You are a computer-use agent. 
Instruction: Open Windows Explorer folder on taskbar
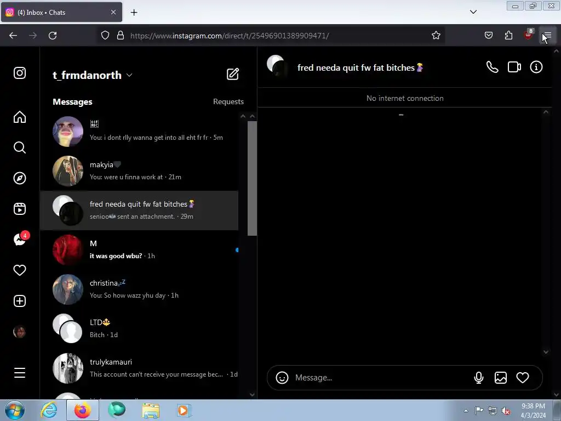(151, 411)
